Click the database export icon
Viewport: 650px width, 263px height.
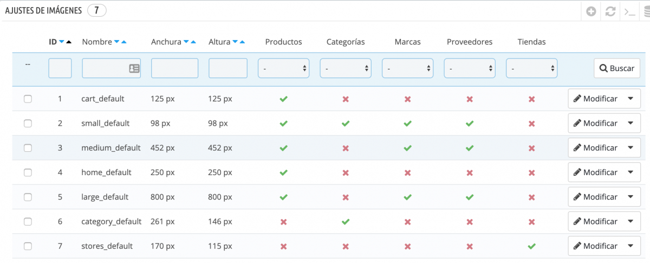tap(646, 11)
